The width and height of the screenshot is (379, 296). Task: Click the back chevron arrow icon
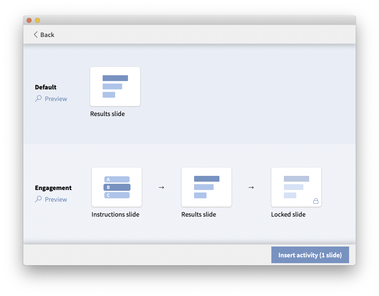pos(36,35)
